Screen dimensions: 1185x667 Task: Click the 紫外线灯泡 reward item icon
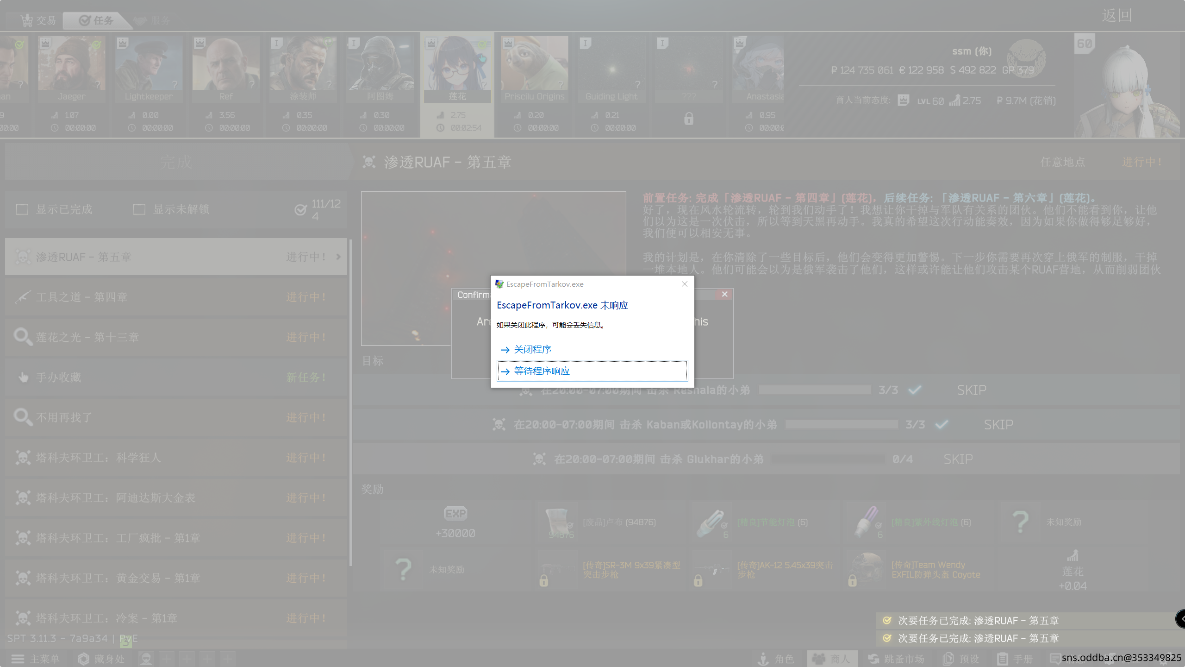pos(866,522)
